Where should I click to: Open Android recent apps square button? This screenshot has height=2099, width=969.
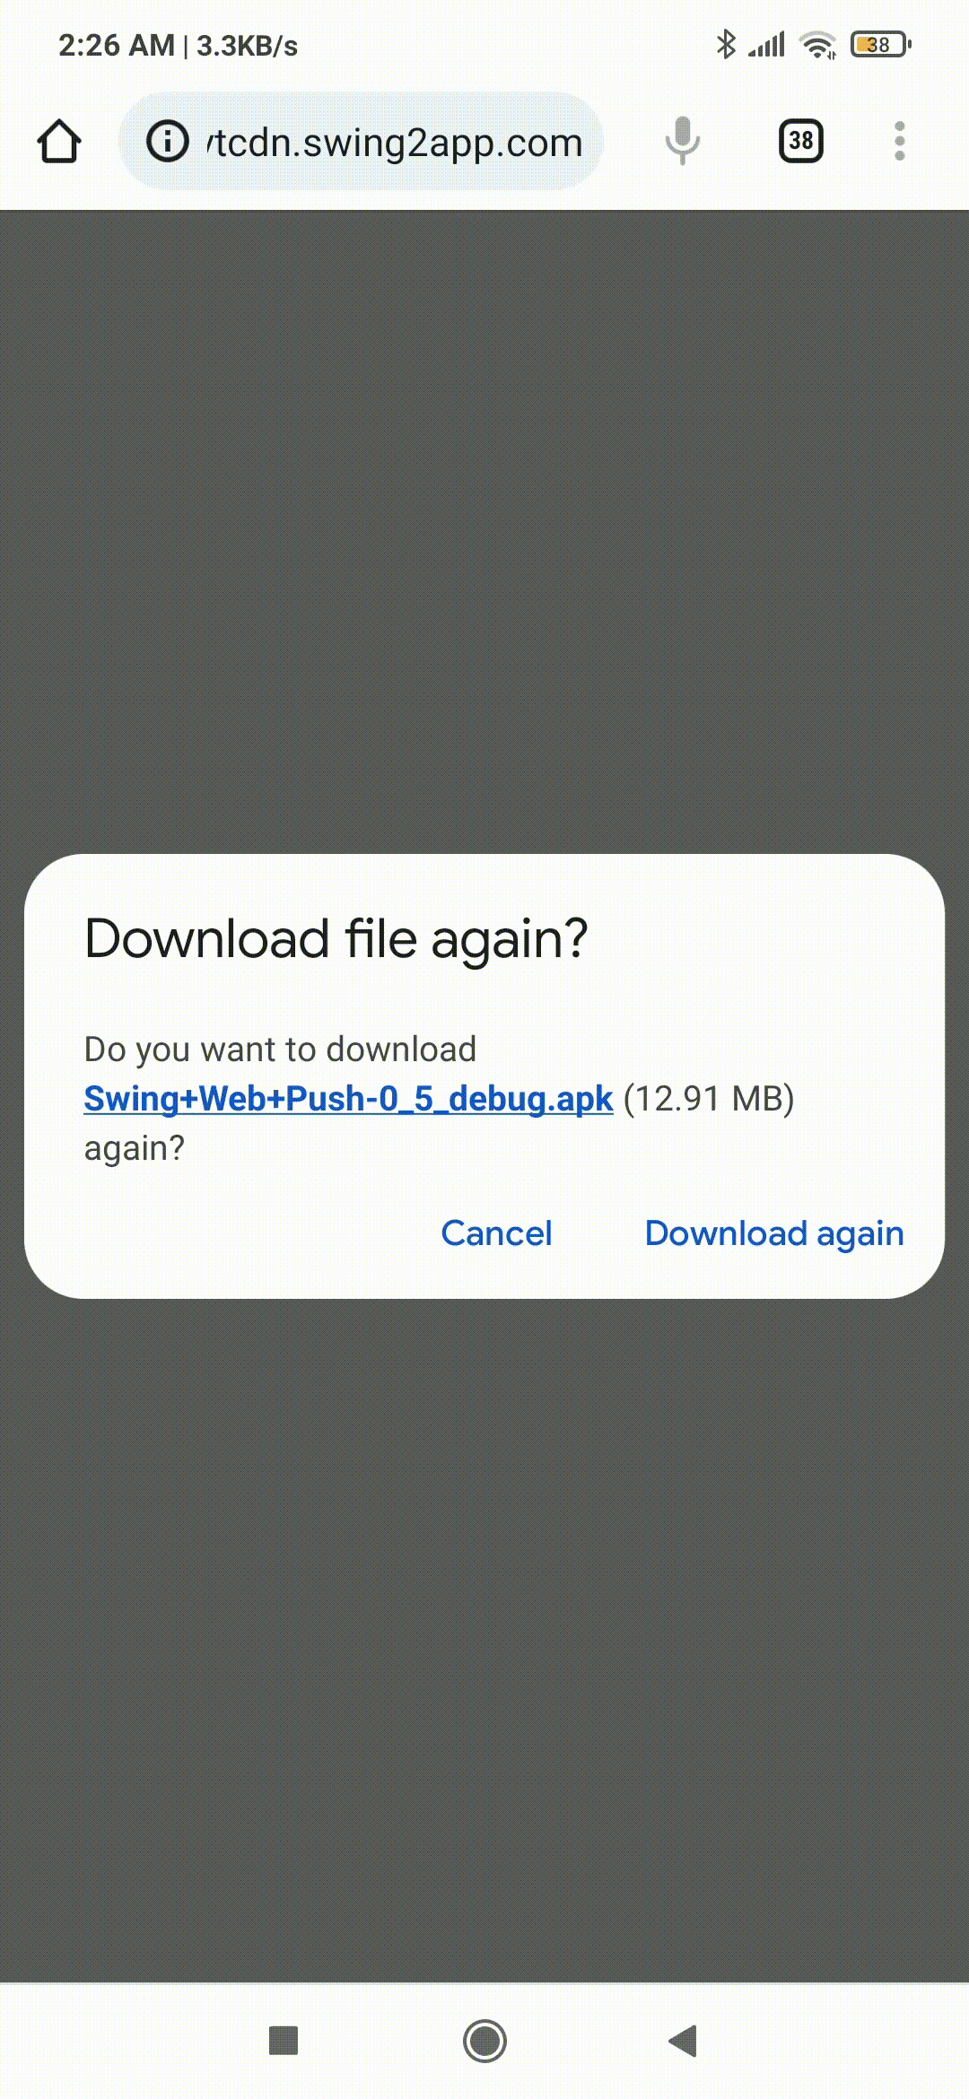pos(284,2041)
